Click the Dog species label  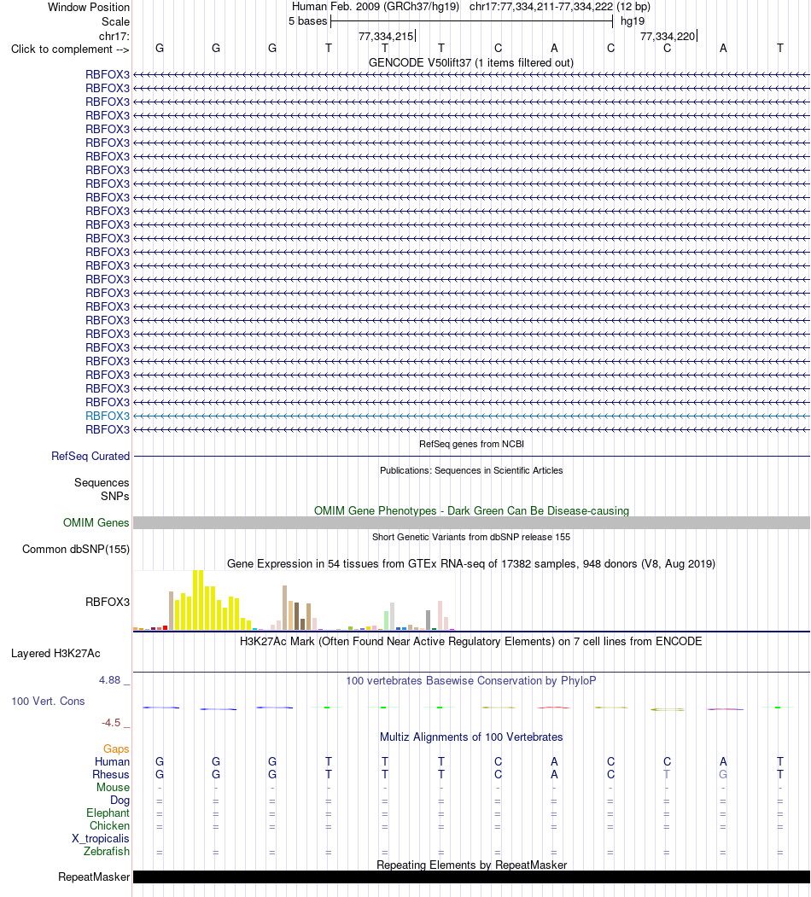coord(120,801)
